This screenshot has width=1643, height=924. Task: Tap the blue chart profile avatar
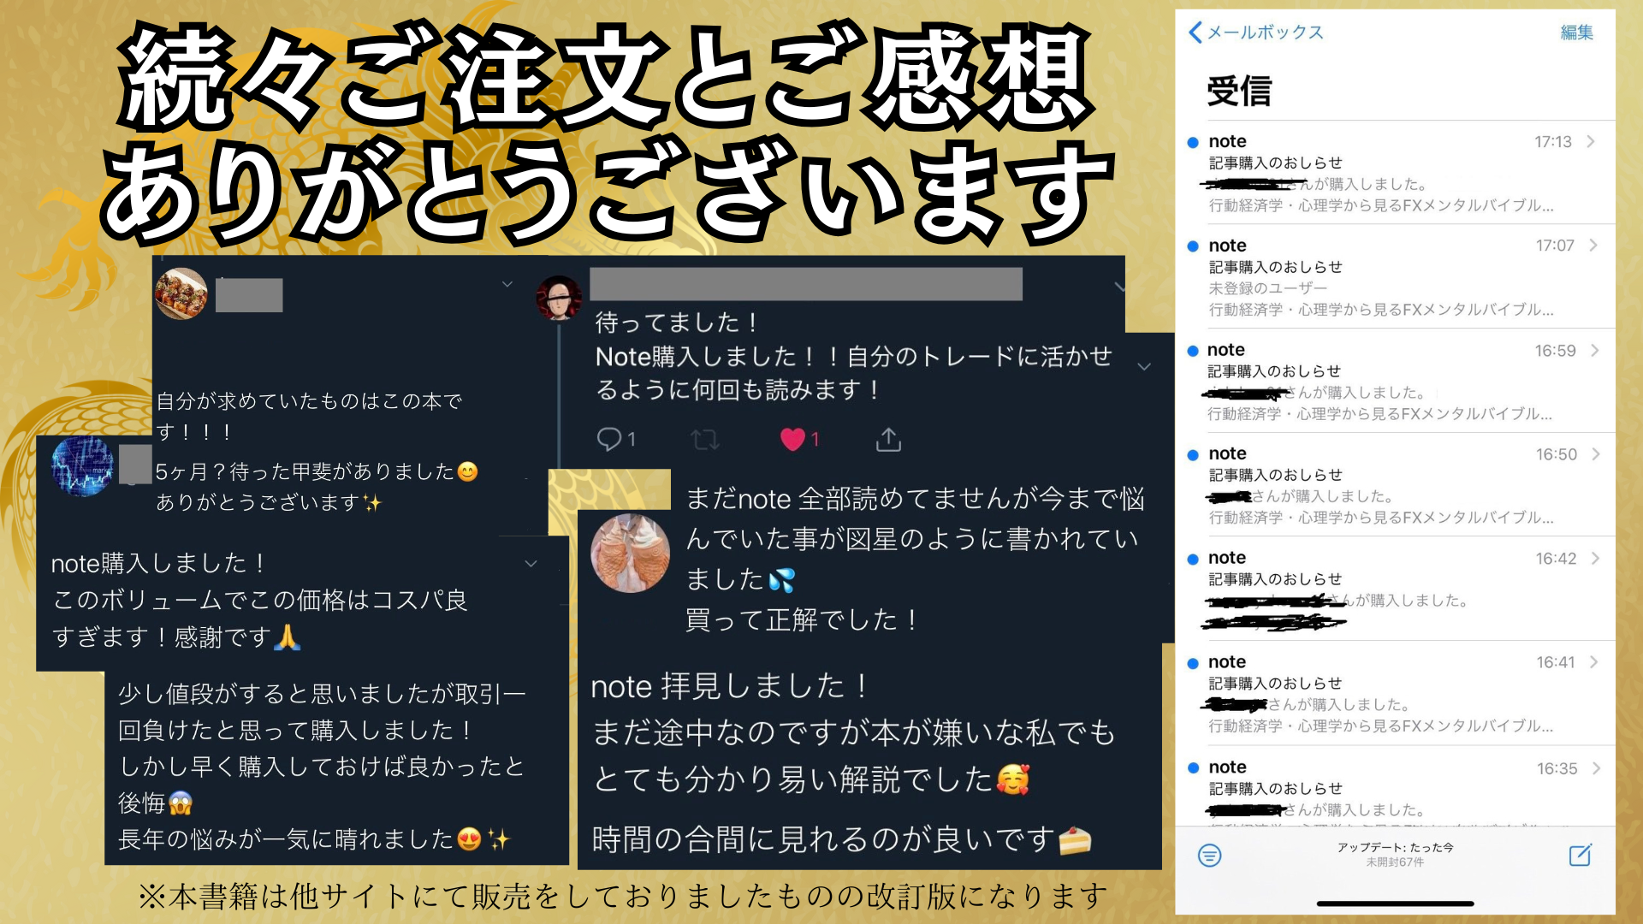(x=82, y=467)
